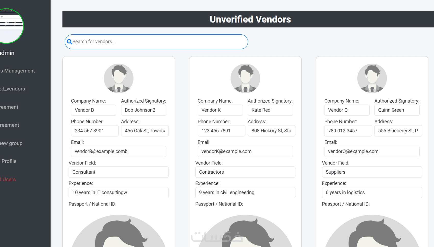The image size is (434, 247).
Task: Click Vendor K's passport photo thumbnail
Action: pos(245,232)
